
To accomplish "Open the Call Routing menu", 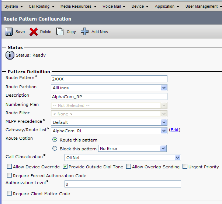I will 41,6.
